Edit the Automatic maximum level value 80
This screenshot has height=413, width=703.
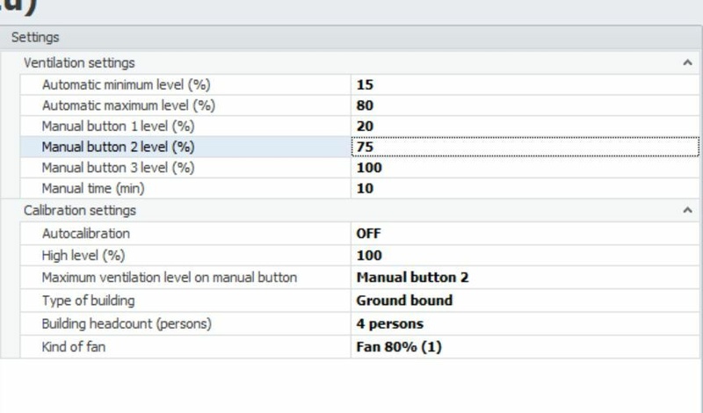(x=365, y=105)
